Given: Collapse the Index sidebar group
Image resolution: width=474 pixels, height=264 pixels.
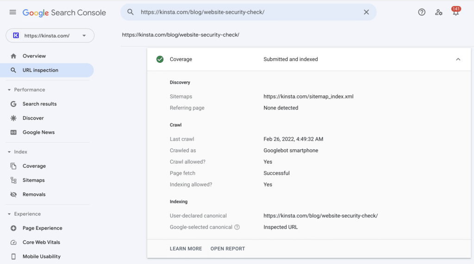Looking at the screenshot, I should click(9, 152).
